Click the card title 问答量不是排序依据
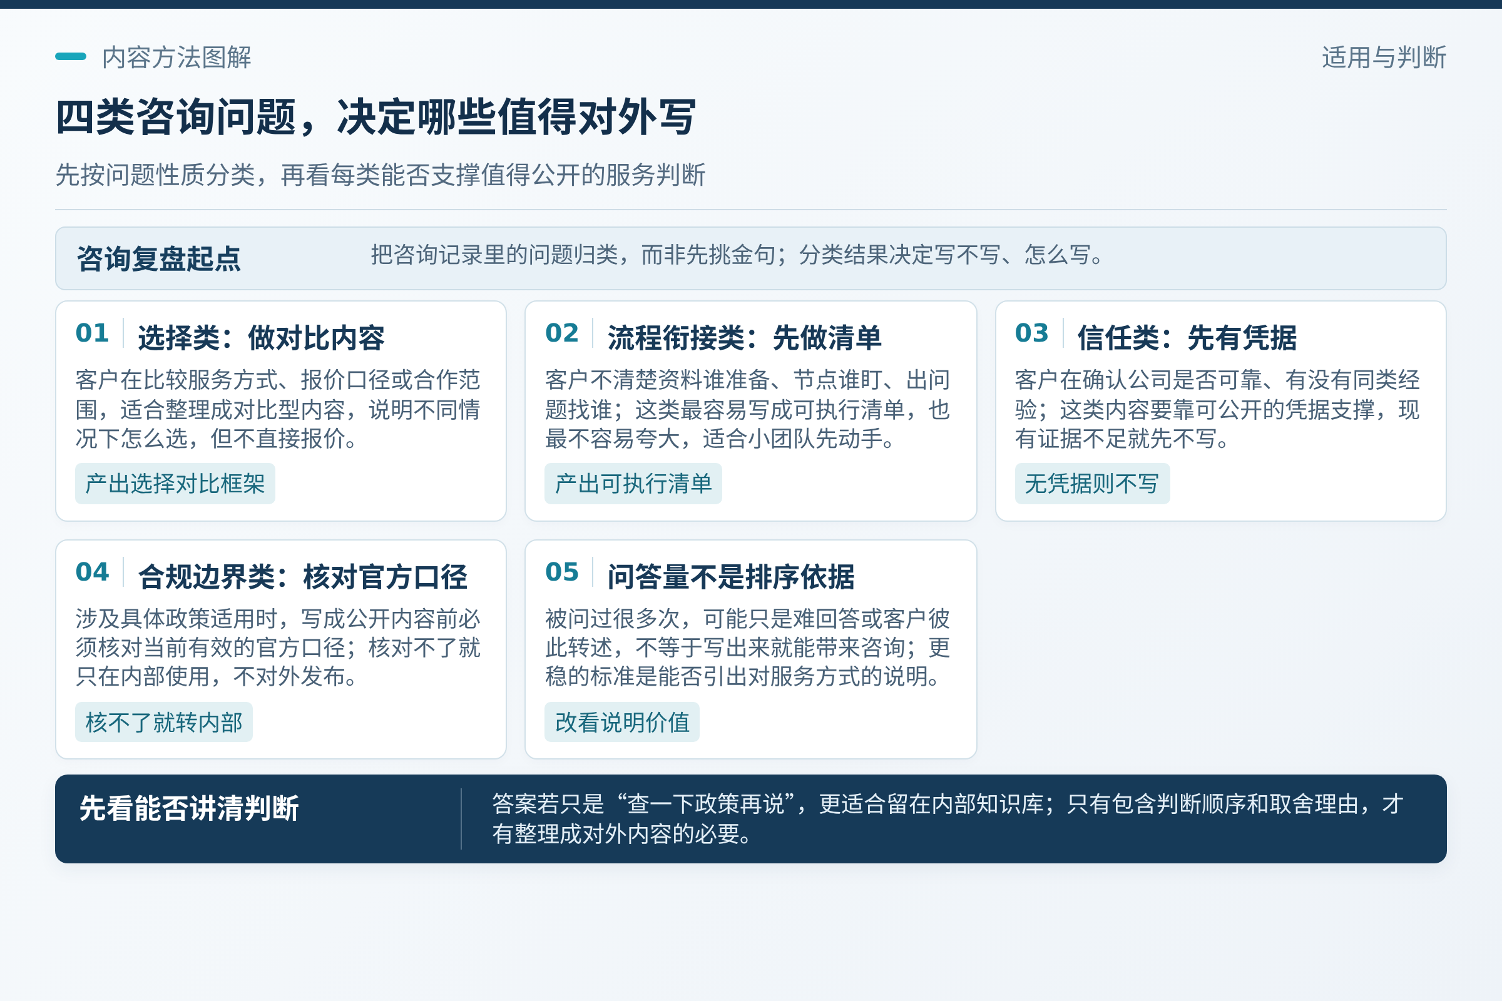 [730, 576]
